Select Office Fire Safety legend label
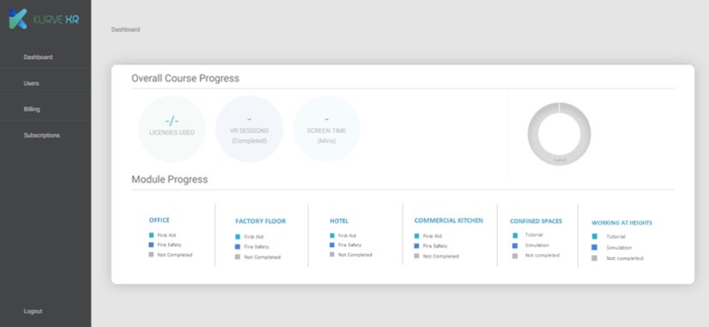 tap(170, 245)
